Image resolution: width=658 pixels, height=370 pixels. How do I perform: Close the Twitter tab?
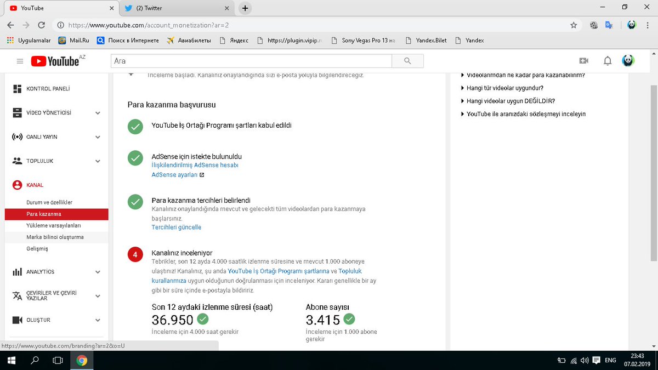pyautogui.click(x=226, y=8)
